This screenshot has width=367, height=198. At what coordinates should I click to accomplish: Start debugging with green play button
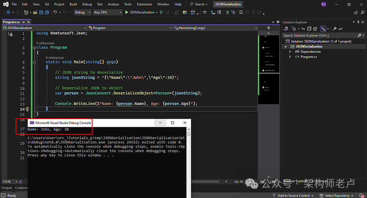(126, 12)
